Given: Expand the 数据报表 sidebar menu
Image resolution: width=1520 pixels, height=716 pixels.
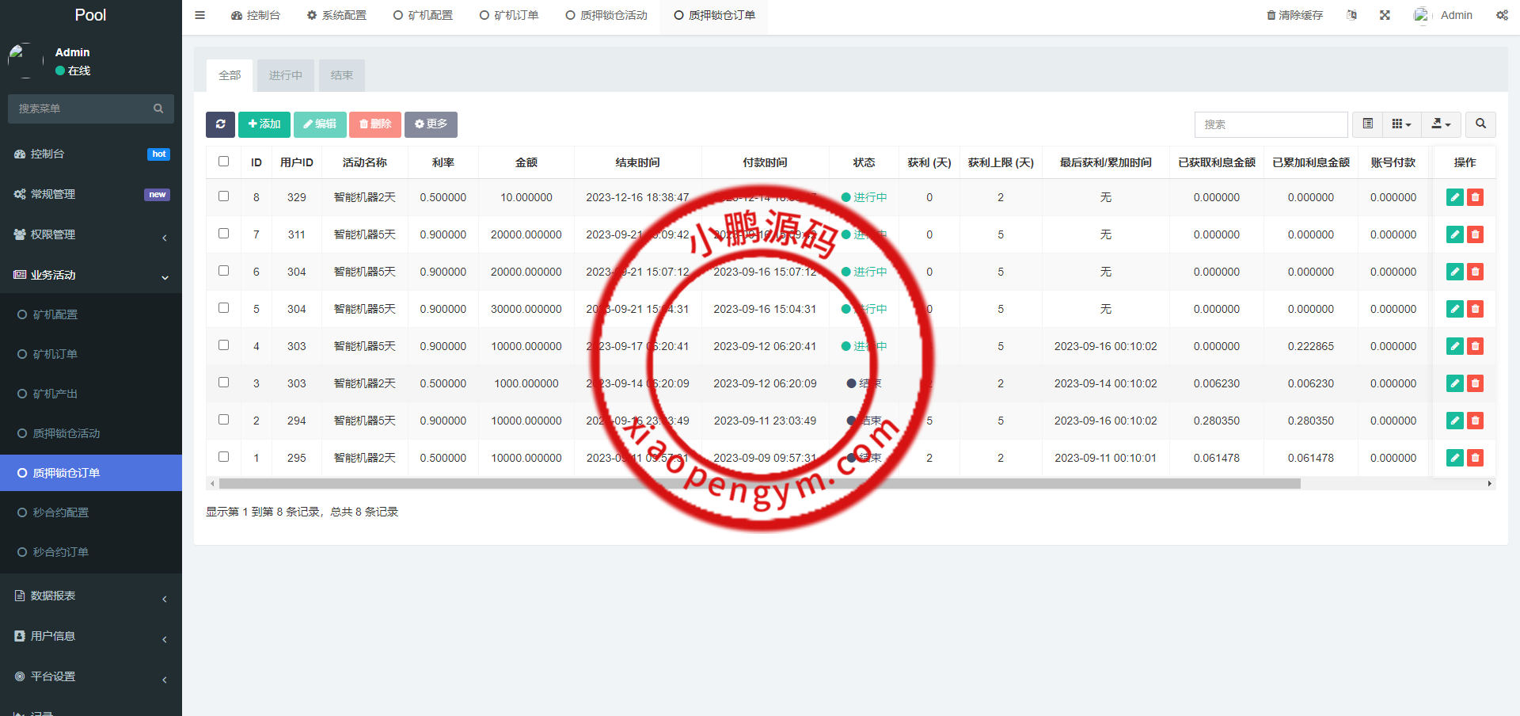Looking at the screenshot, I should [x=91, y=596].
